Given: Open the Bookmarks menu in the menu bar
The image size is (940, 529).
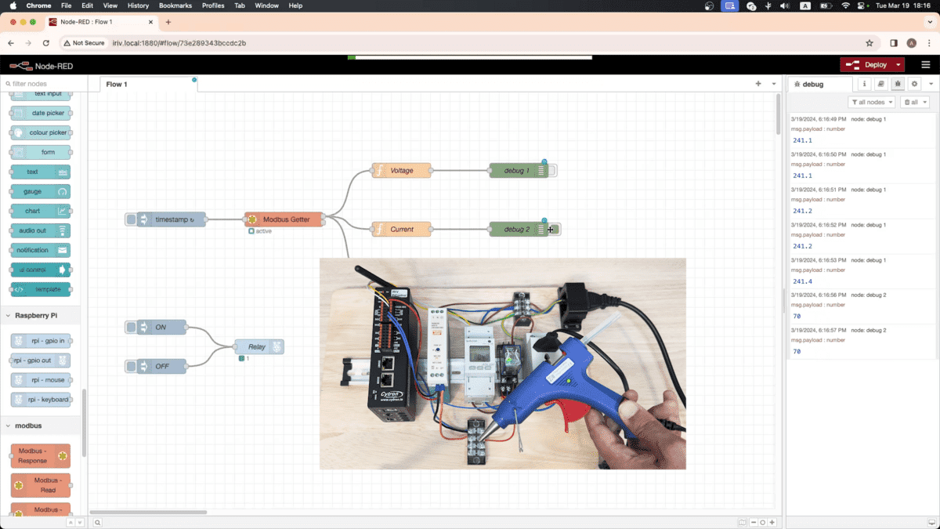Looking at the screenshot, I should pos(175,5).
